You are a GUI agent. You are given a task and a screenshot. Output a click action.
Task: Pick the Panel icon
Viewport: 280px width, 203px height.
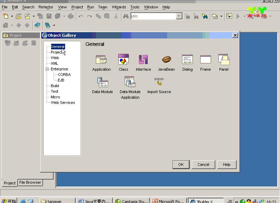224,59
